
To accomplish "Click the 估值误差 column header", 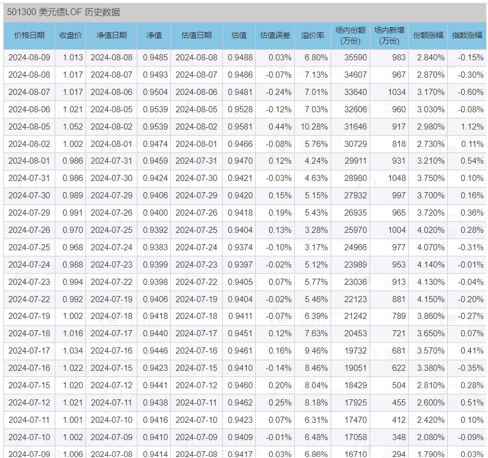I will coord(275,35).
